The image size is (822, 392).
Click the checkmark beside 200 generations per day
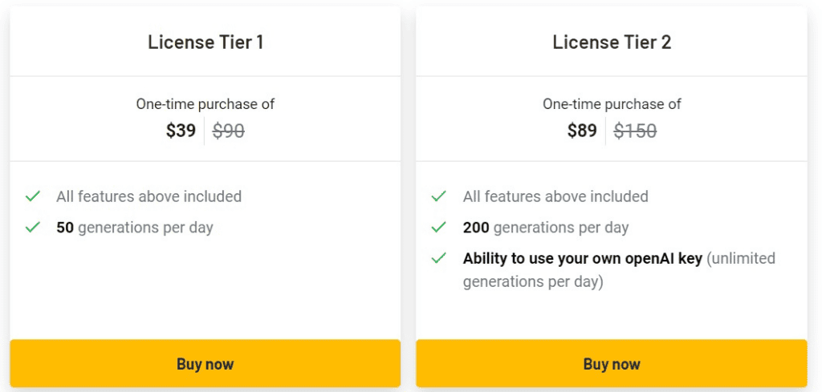coord(438,227)
